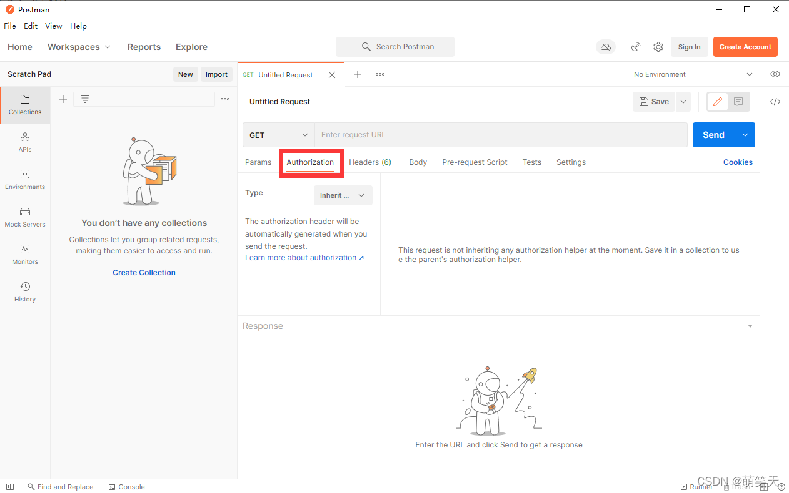Click the filter icon in collections search

click(85, 99)
